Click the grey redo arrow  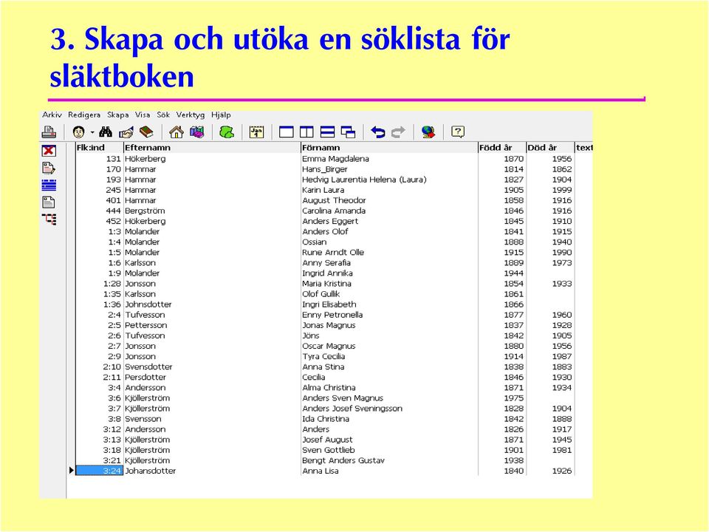(398, 132)
